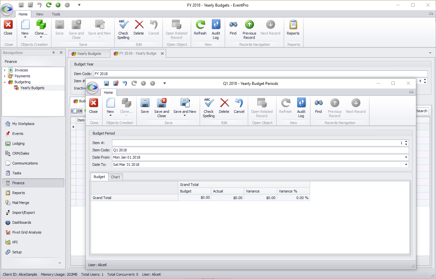Open Audit Log in Budget Periods ribbon
The height and width of the screenshot is (279, 436).
click(x=301, y=108)
